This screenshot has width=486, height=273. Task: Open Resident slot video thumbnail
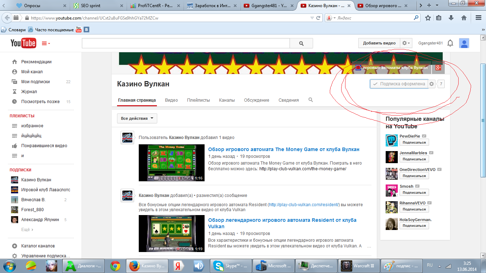click(171, 234)
